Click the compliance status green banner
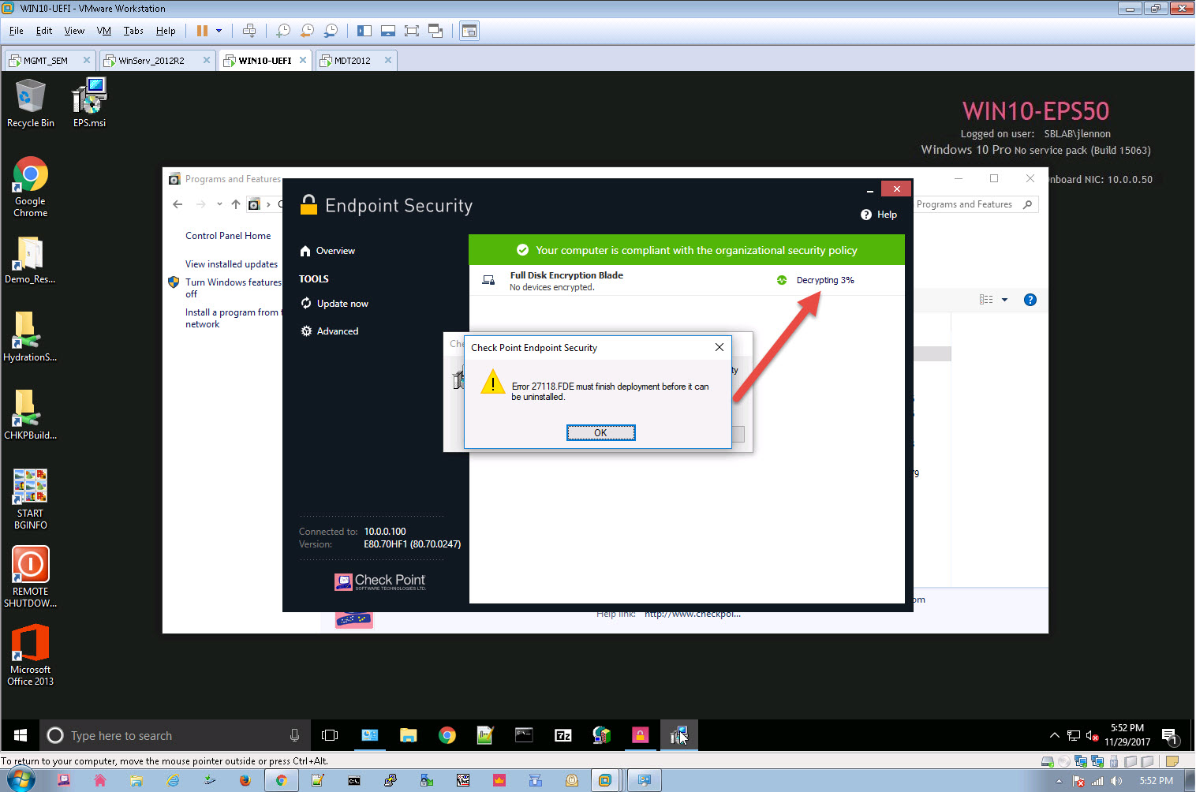The width and height of the screenshot is (1196, 792). 686,250
